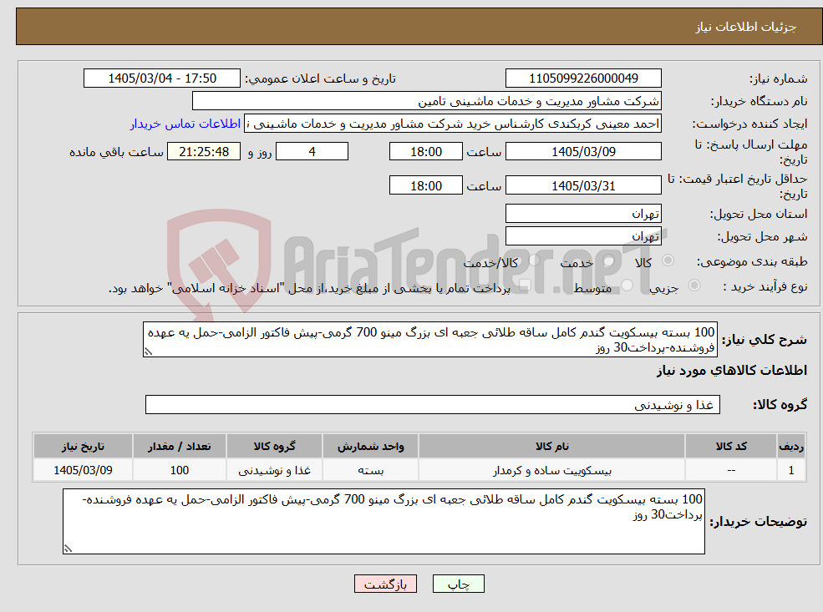Click the resize handle of description textarea
The image size is (823, 612).
point(148,352)
